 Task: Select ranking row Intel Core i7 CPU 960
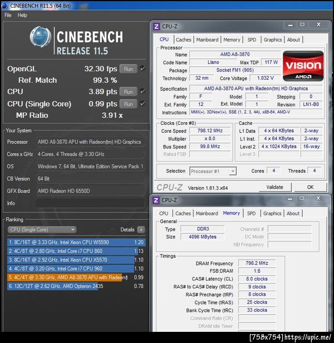click(76, 269)
